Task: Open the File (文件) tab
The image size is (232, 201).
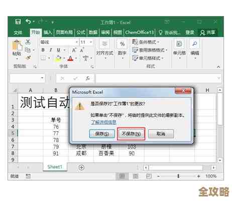Action: point(18,33)
